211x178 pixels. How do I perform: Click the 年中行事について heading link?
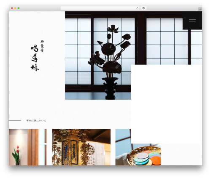[36, 121]
